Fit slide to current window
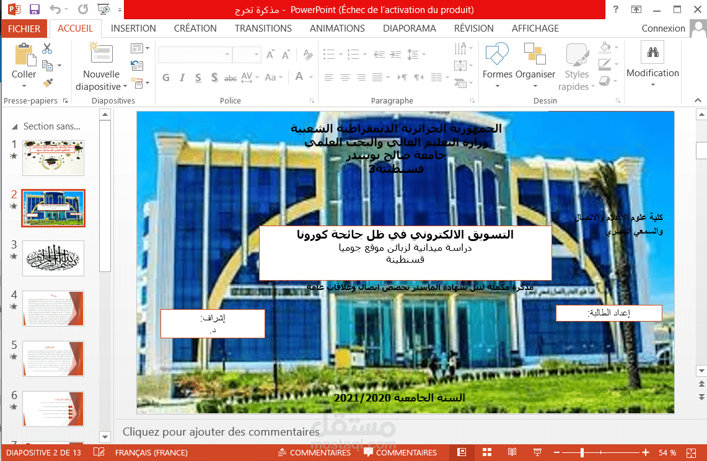707x461 pixels. pos(691,452)
